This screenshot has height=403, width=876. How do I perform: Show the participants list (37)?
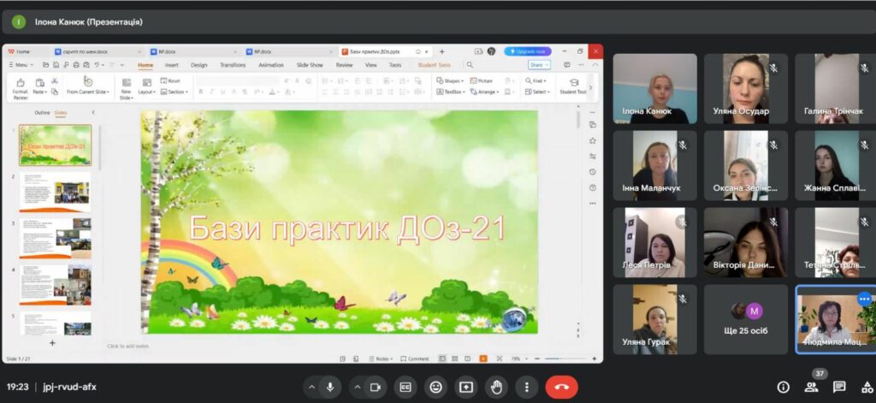click(x=811, y=387)
